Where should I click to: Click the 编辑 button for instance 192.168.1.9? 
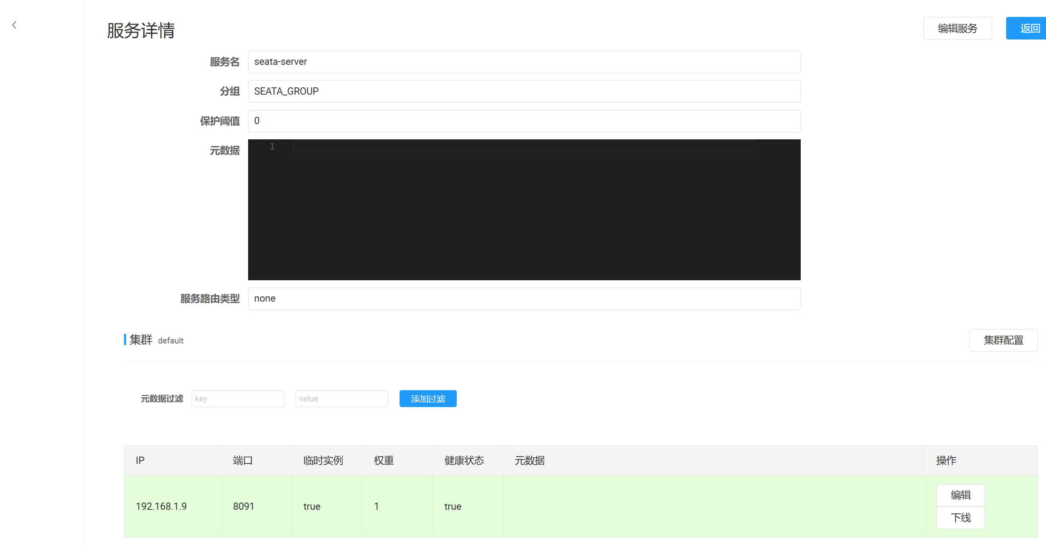coord(960,495)
